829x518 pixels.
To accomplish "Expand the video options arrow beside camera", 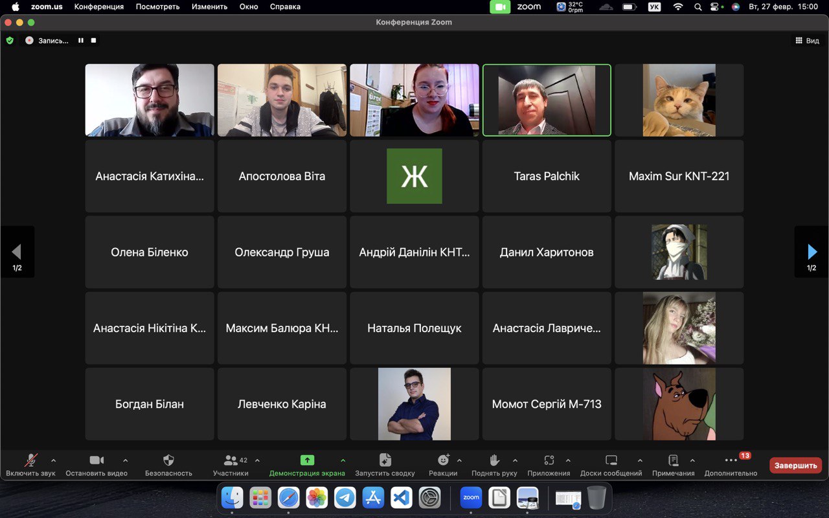I will click(x=125, y=460).
